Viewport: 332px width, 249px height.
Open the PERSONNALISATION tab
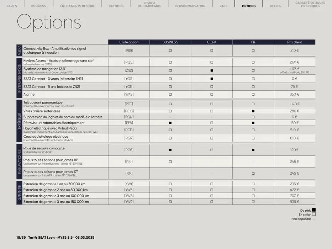(190, 6)
